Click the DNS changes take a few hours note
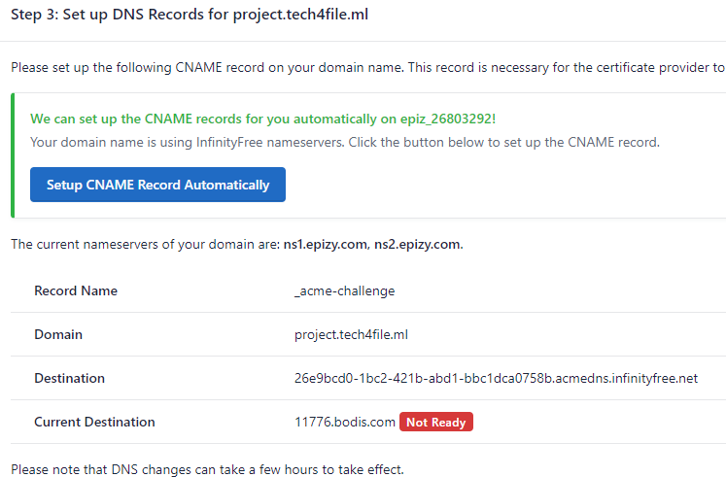 207,469
